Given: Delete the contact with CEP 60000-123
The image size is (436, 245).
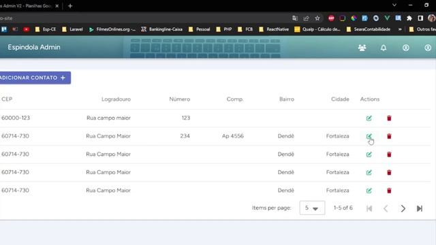Looking at the screenshot, I should 389,118.
